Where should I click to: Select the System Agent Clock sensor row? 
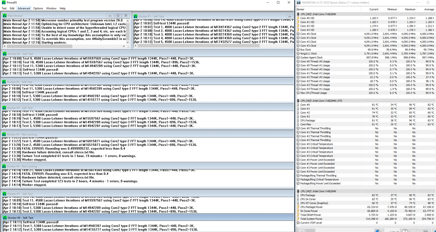coord(366,58)
